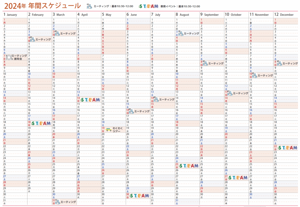
Task: Select the STEAM logo in April
Action: click(90, 100)
